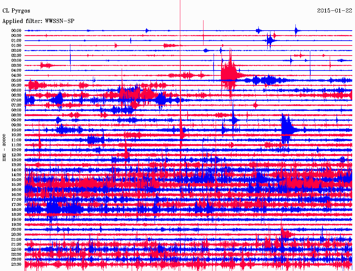Select the 07:00 time row label
The height and width of the screenshot is (271, 355).
(16, 100)
